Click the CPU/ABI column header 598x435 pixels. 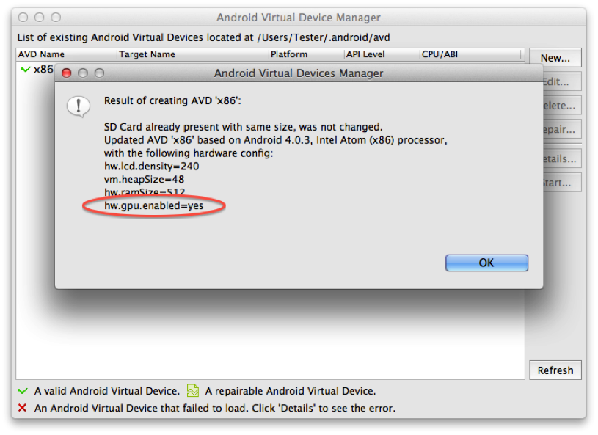(x=471, y=54)
